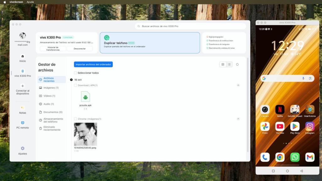Refresh the recent files list
Screen dimensions: 322x181
point(237,64)
